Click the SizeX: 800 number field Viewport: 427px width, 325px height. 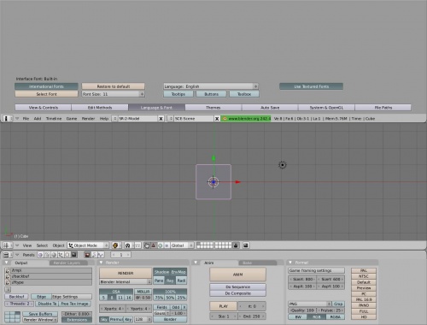302,280
